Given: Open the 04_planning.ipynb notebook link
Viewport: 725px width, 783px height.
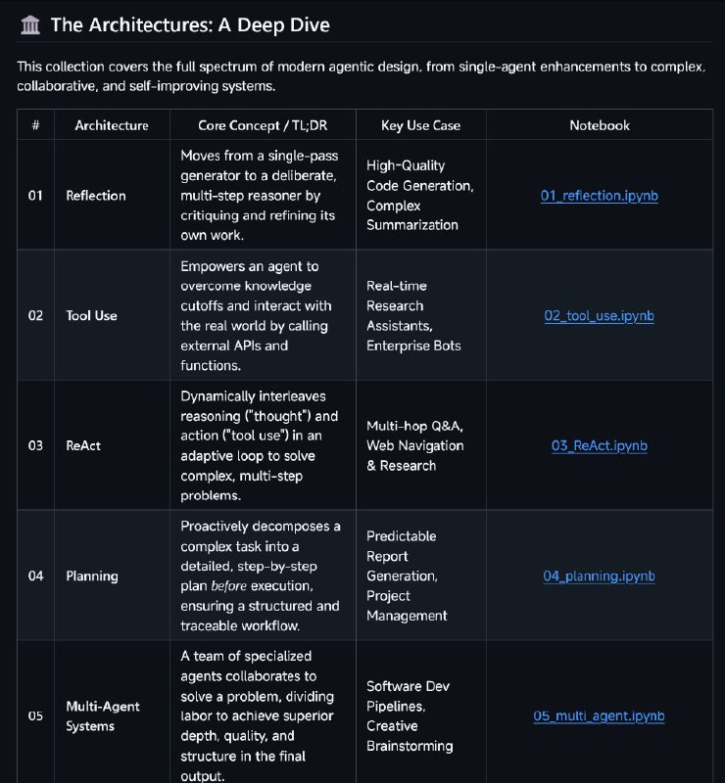Looking at the screenshot, I should (x=599, y=576).
